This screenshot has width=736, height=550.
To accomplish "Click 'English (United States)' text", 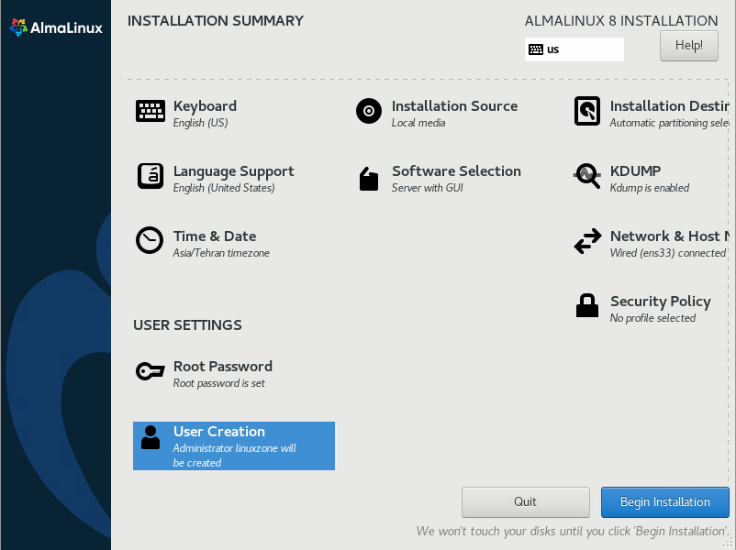I will click(224, 188).
